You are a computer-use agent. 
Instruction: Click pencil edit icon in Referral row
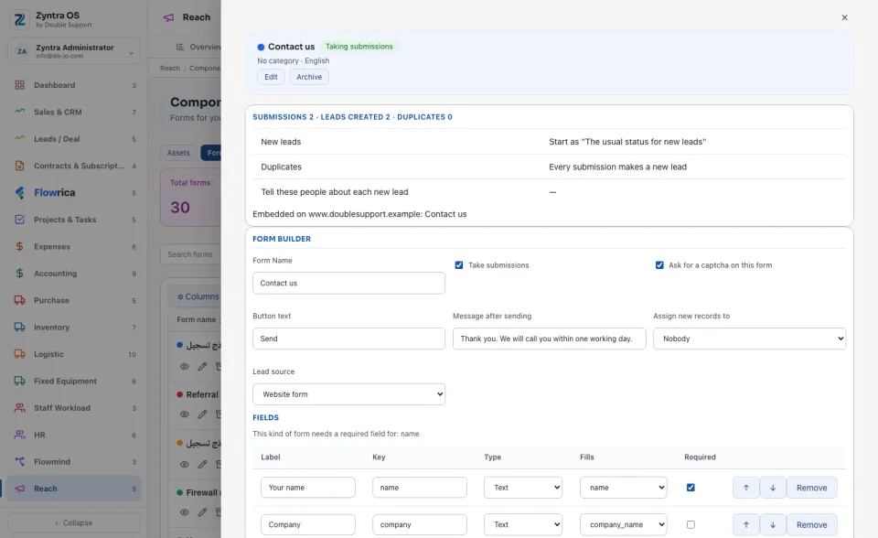pos(202,414)
